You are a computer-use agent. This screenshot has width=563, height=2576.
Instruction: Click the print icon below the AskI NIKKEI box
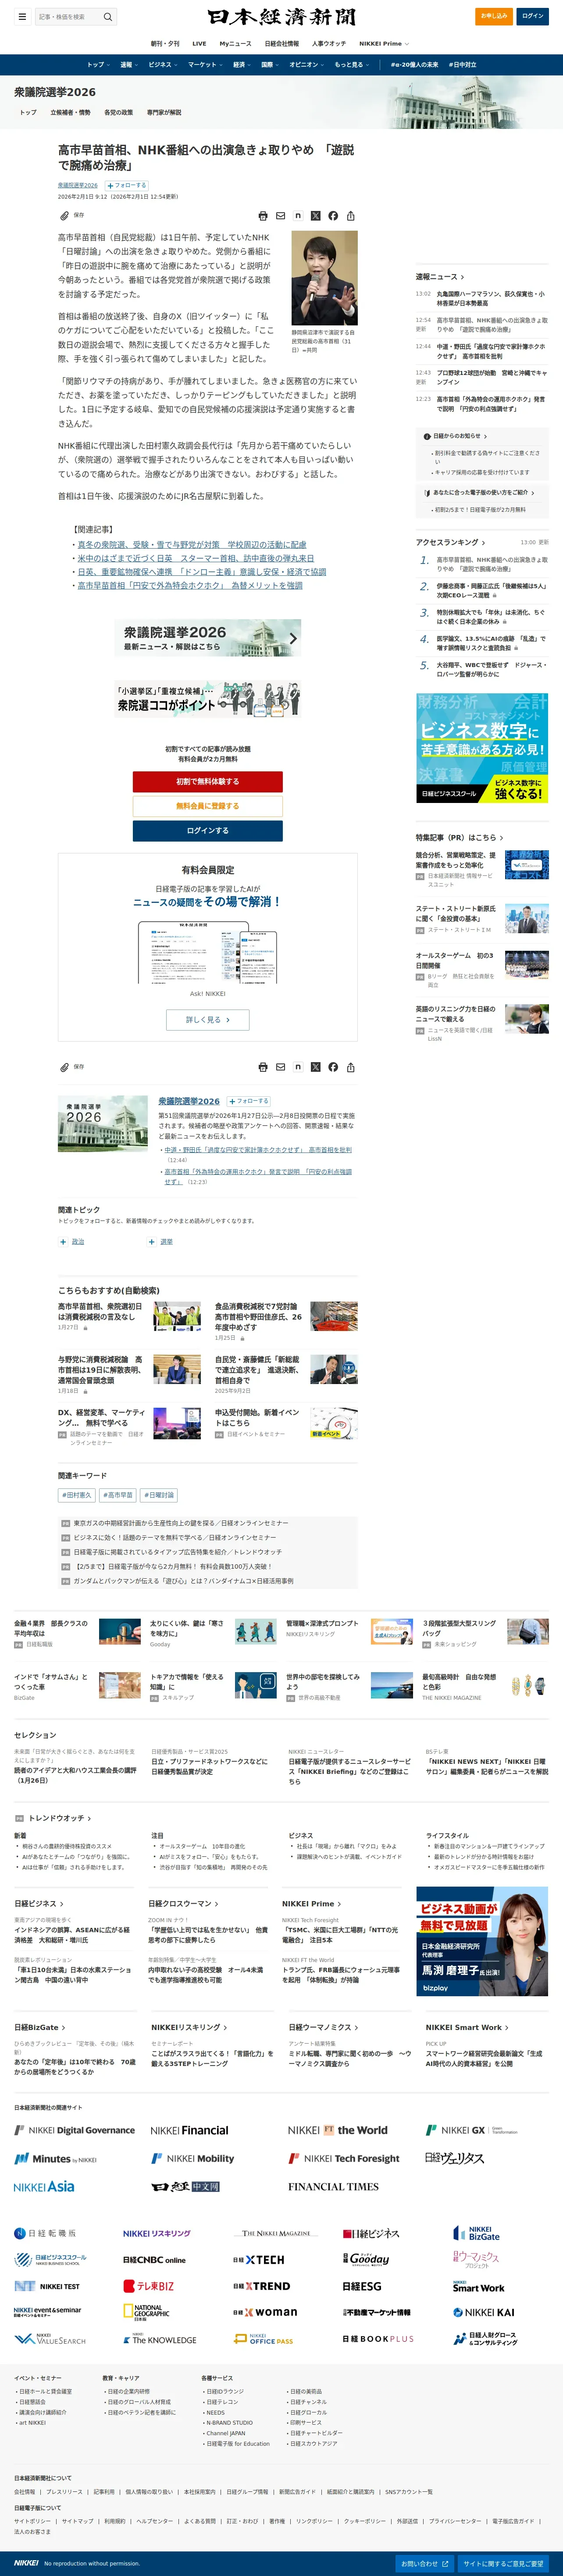263,1067
